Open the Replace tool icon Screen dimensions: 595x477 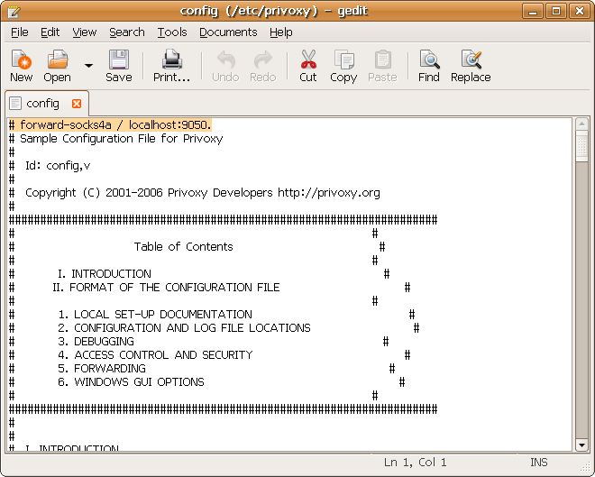point(471,65)
